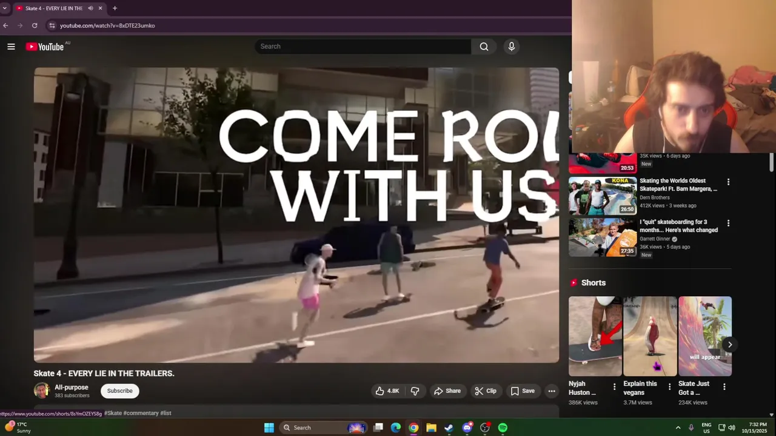Image resolution: width=776 pixels, height=436 pixels.
Task: Open the All-purpose channel name link
Action: 72,388
